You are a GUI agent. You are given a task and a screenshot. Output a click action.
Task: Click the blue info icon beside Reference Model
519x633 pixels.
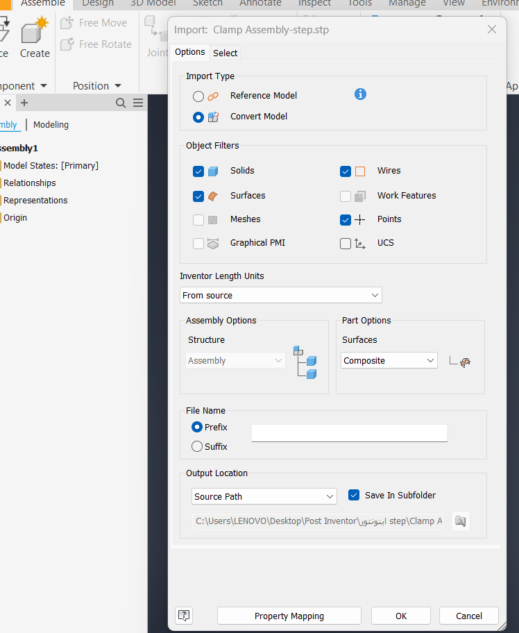coord(360,94)
